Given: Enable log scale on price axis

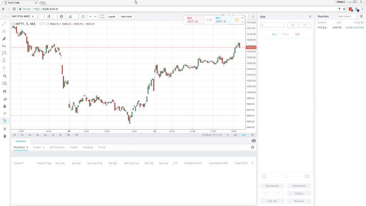Looking at the screenshot, I should 236,135.
